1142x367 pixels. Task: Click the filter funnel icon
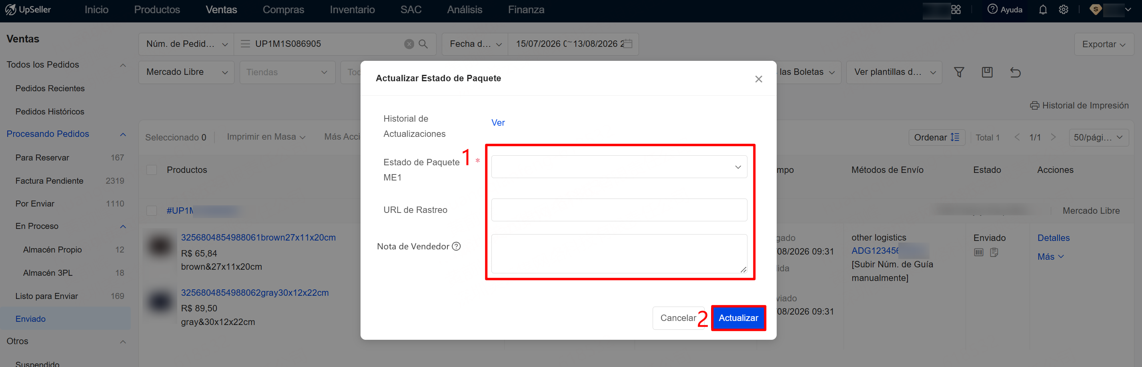959,72
